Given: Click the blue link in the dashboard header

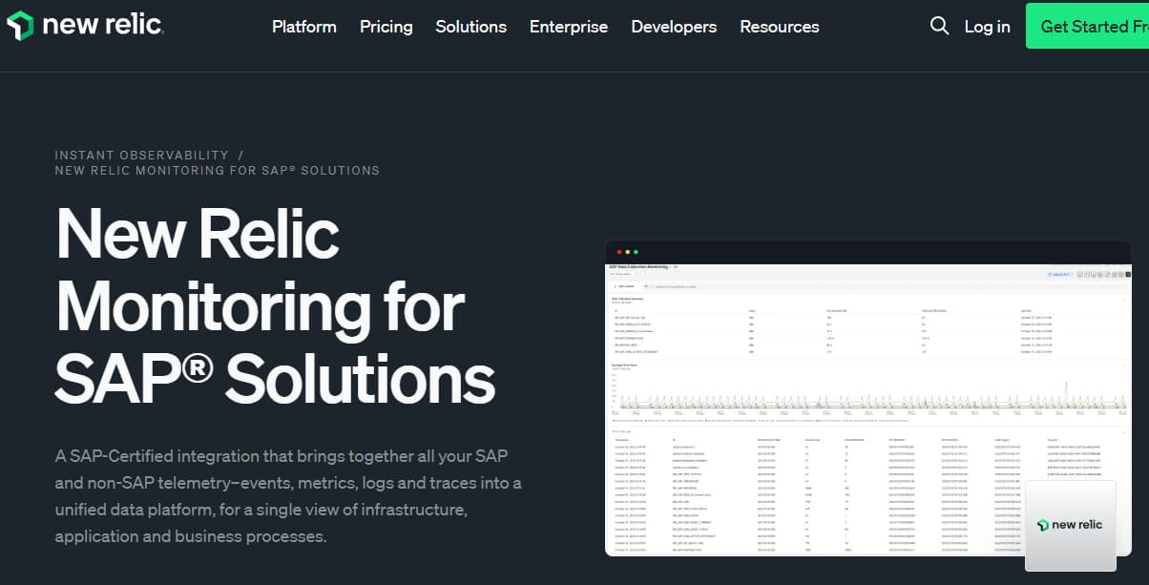Looking at the screenshot, I should [x=1061, y=274].
